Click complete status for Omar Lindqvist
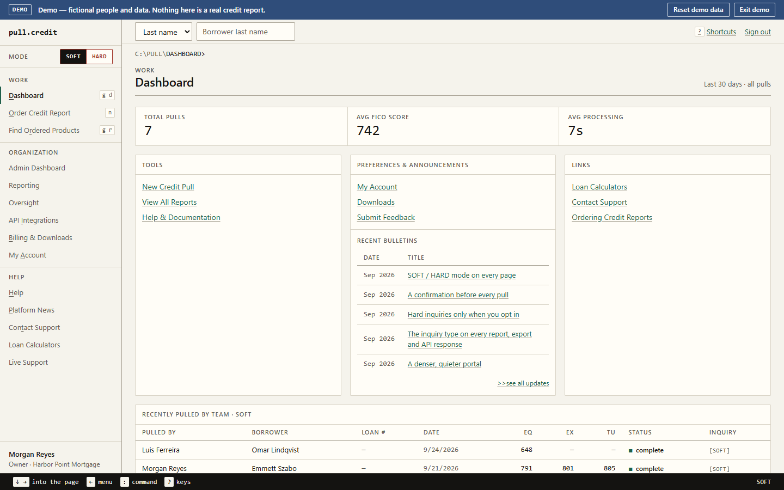Viewport: 784px width, 490px height. [646, 450]
